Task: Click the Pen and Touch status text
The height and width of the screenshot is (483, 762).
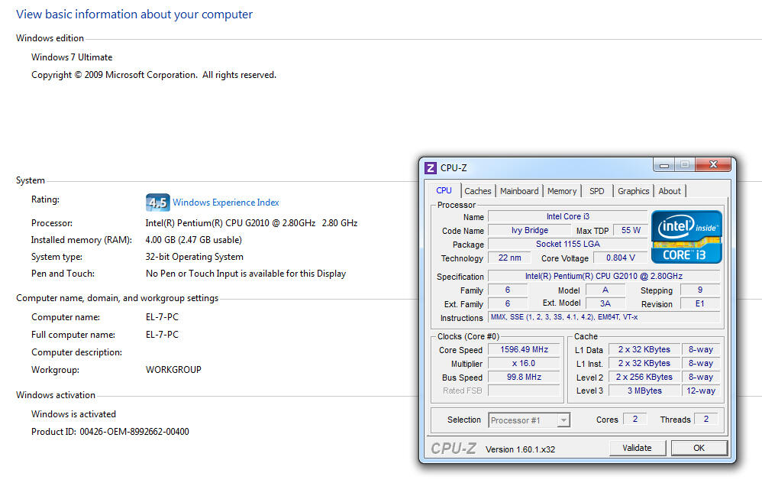Action: pos(245,274)
